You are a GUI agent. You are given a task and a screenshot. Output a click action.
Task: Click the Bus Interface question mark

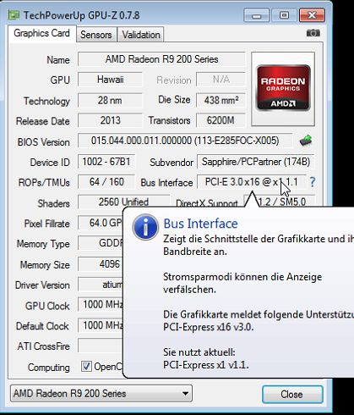(x=313, y=182)
